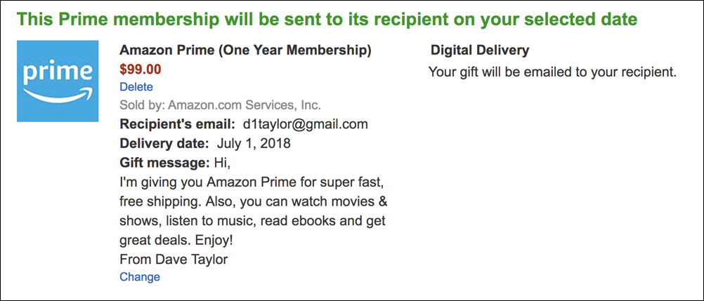
Task: Click the Amazon smile arrow in the logo
Action: tap(58, 95)
